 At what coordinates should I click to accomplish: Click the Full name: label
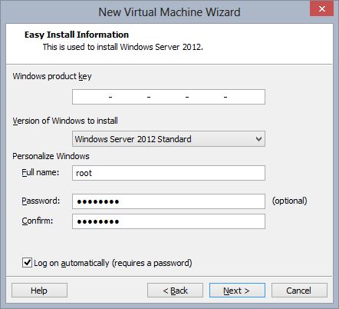(x=41, y=172)
